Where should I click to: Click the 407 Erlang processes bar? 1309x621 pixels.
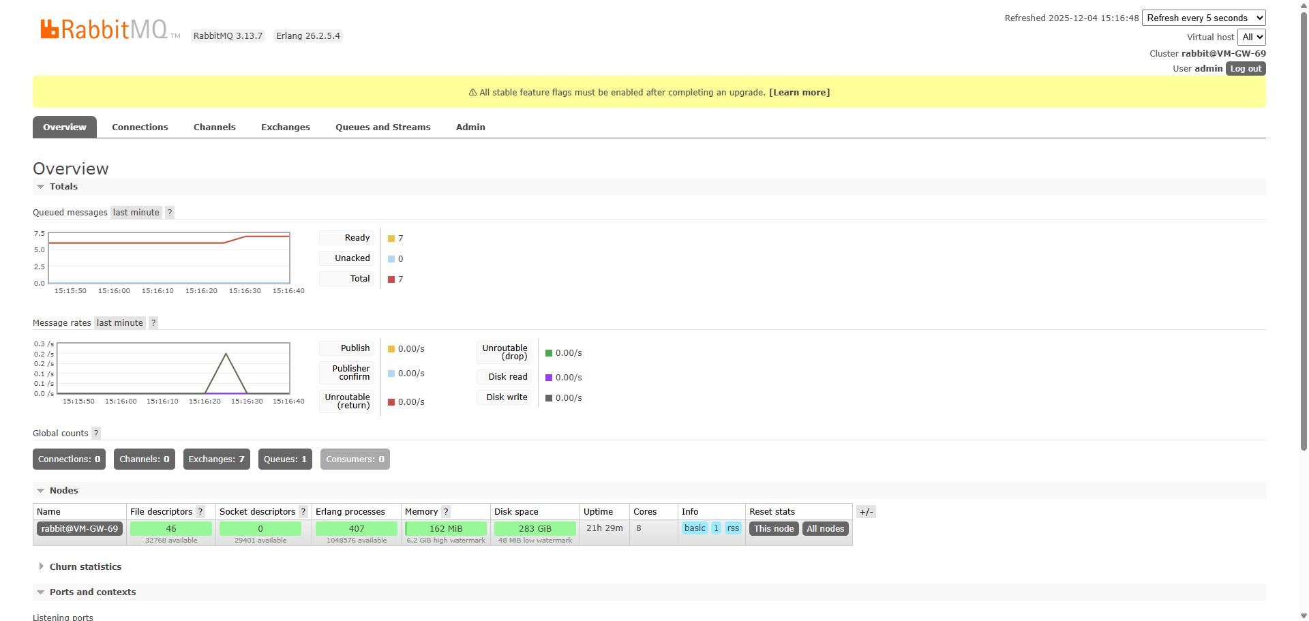click(357, 529)
